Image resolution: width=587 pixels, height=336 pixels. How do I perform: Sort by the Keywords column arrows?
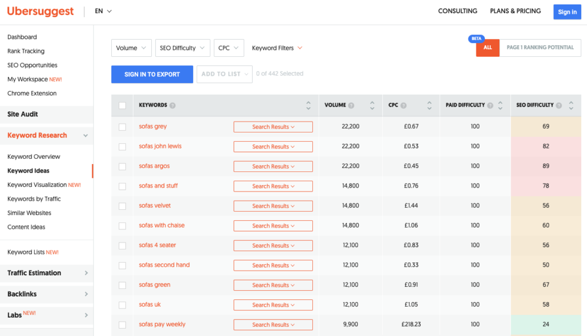(308, 106)
